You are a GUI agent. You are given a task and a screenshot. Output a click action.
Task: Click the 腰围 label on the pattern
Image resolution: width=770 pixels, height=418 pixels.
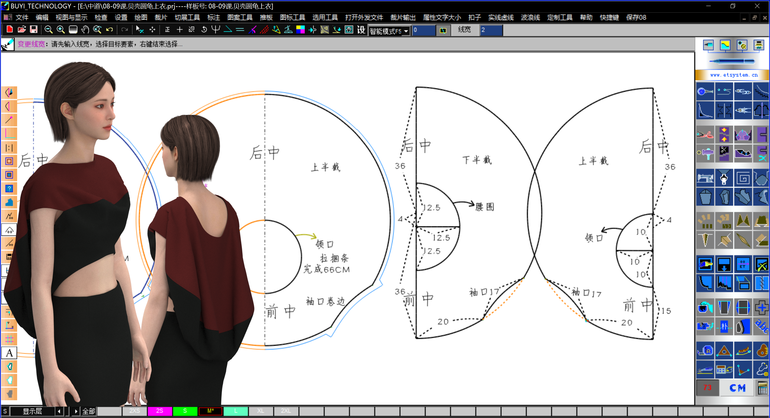pos(485,207)
